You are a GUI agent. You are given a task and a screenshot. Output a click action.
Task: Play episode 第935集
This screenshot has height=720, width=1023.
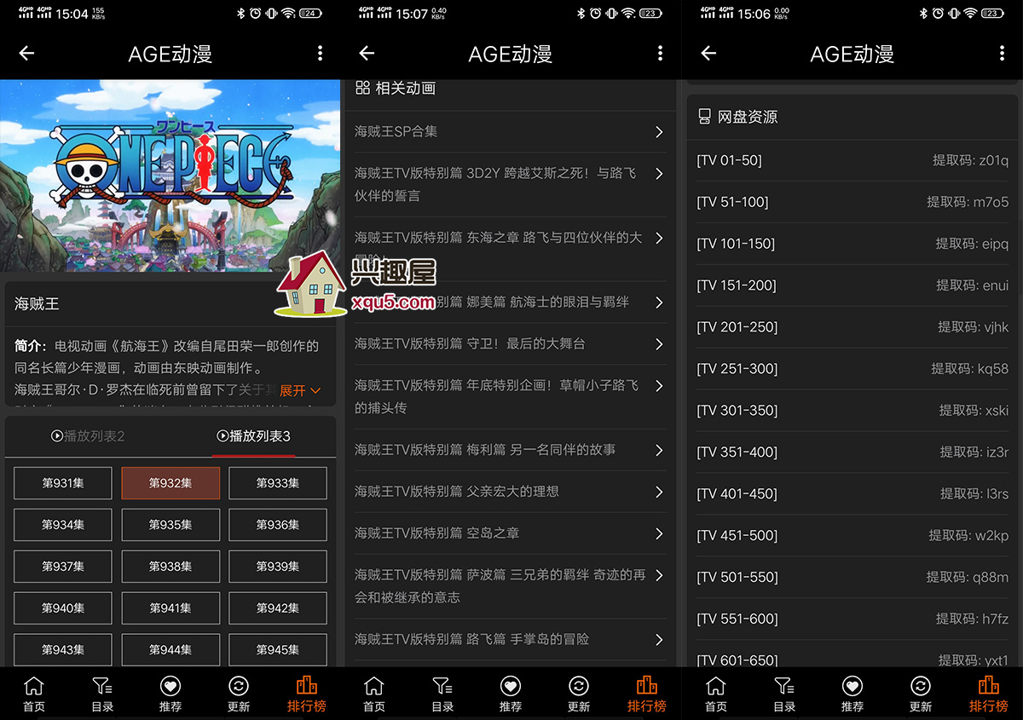tap(170, 525)
